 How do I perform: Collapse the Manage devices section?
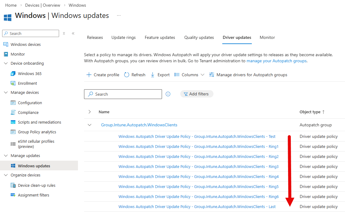[6, 93]
